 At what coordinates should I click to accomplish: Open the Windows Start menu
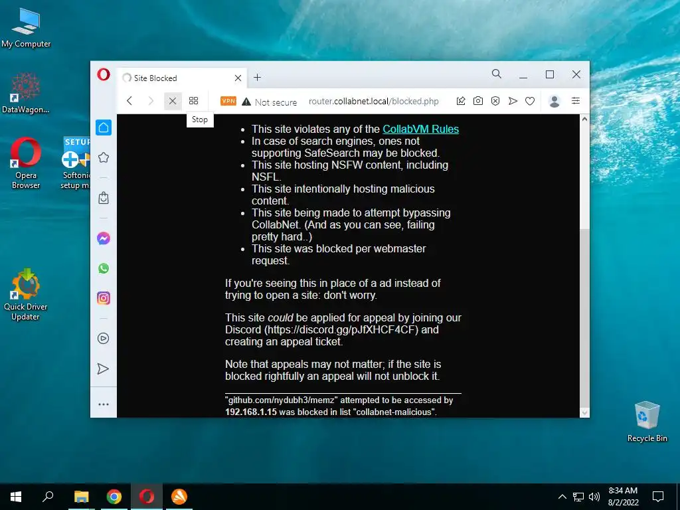(16, 497)
